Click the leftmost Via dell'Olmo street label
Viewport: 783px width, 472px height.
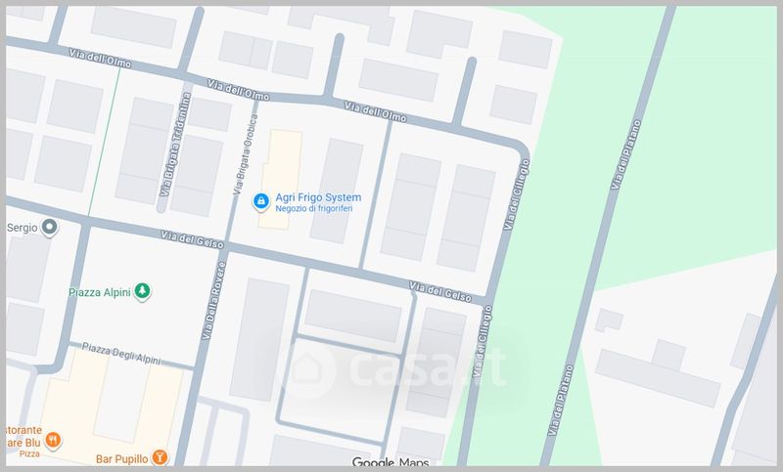(100, 59)
